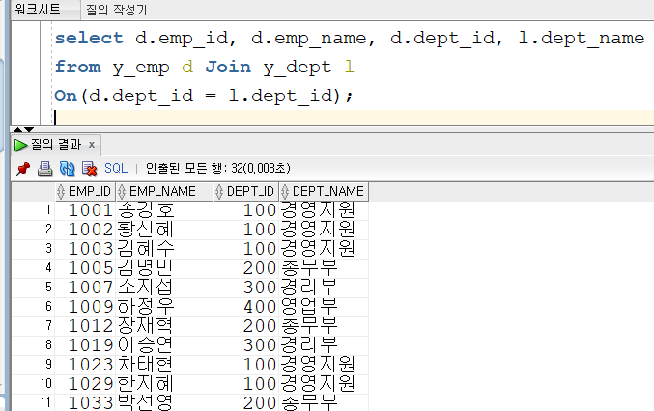
Task: Select the name cell 황신혜
Action: pyautogui.click(x=164, y=230)
